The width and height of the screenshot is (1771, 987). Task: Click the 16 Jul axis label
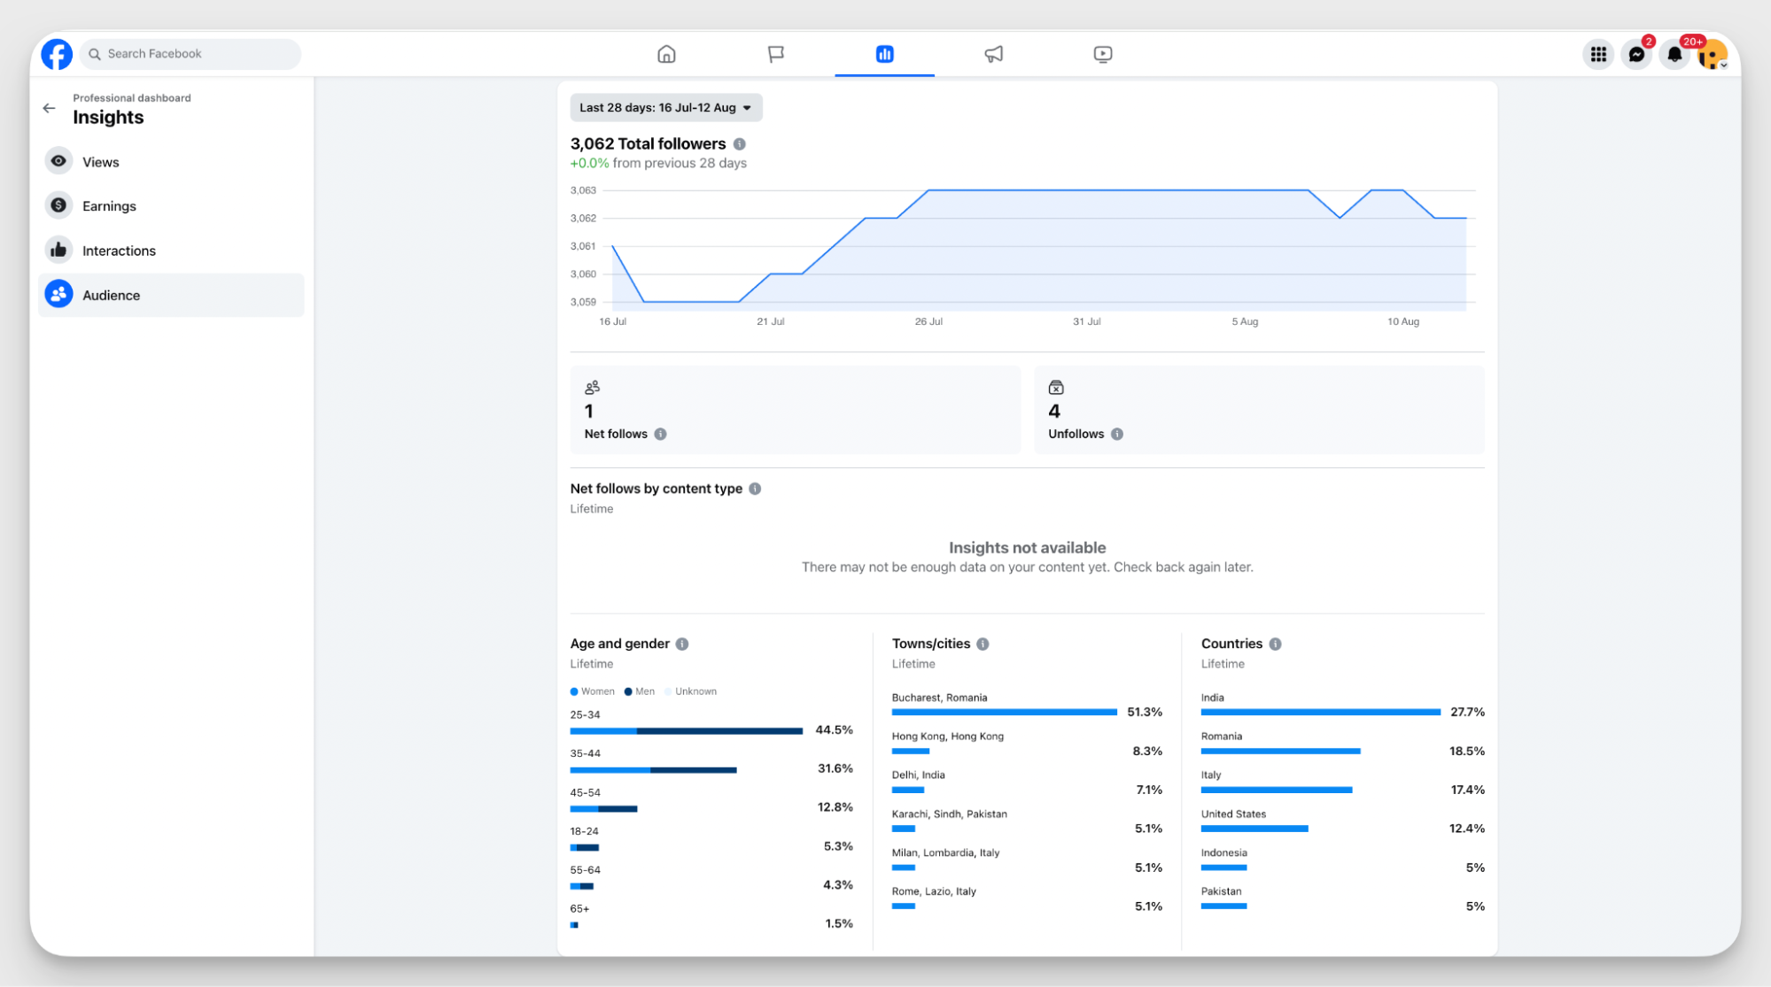(x=612, y=321)
